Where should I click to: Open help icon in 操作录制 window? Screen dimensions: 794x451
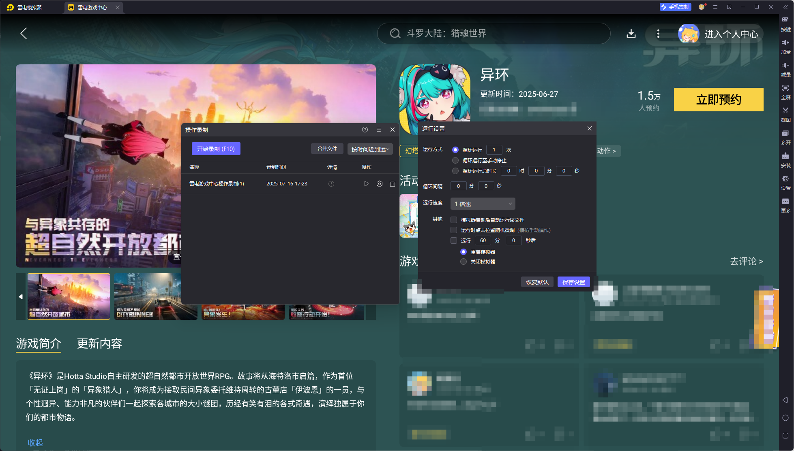365,130
